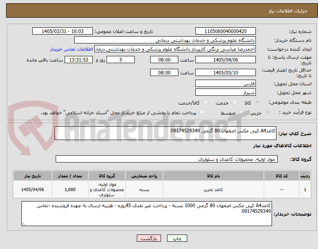Click the چاپ (print) button
Image resolution: width=318 pixels, height=249 pixels.
177,238
